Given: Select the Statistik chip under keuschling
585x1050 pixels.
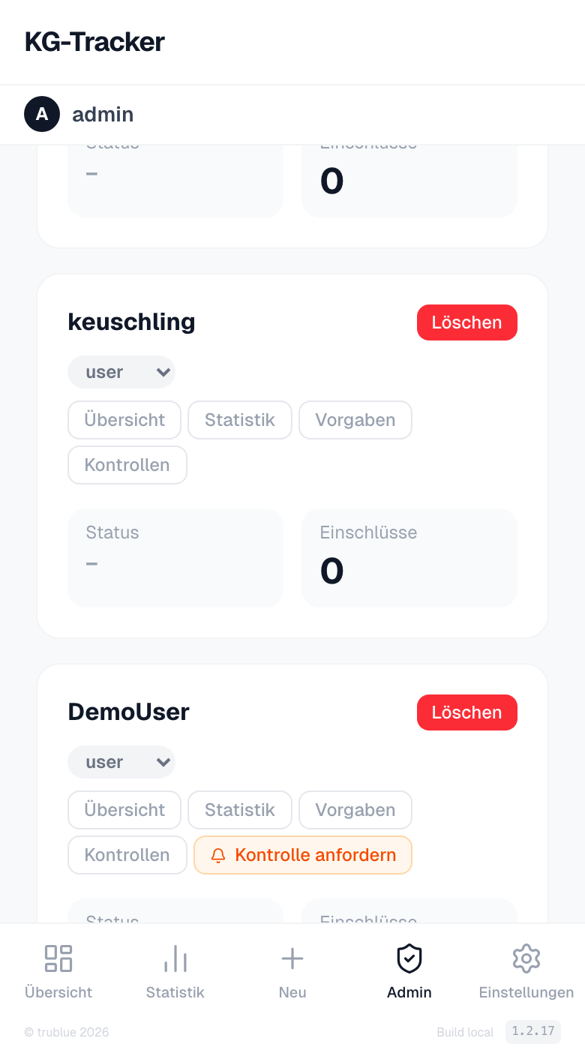Looking at the screenshot, I should (x=239, y=420).
